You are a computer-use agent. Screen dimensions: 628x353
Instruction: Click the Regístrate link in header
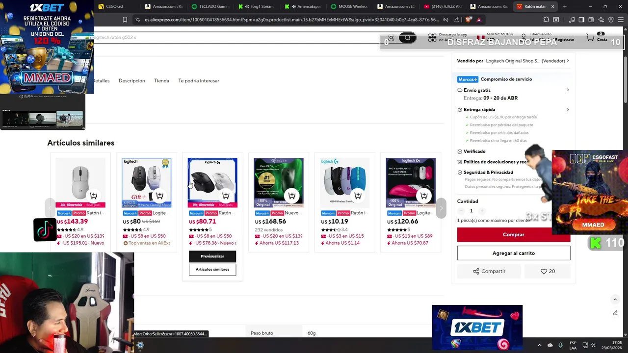[x=564, y=40]
